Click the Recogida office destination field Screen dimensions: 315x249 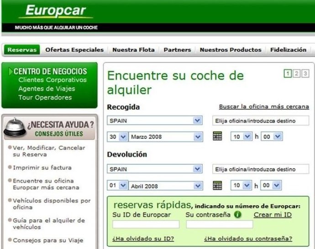point(261,121)
